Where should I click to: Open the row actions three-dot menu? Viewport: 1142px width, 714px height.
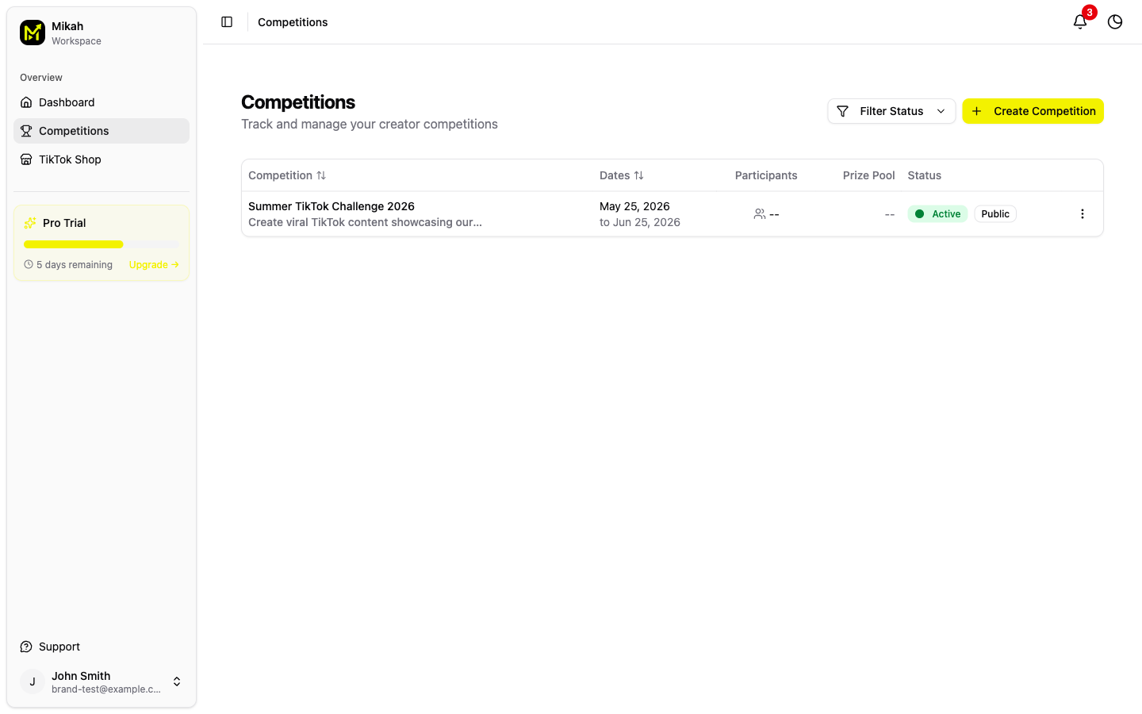pyautogui.click(x=1083, y=214)
